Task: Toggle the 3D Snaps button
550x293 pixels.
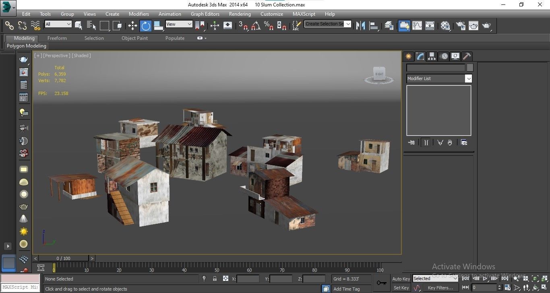Action: pos(243,25)
